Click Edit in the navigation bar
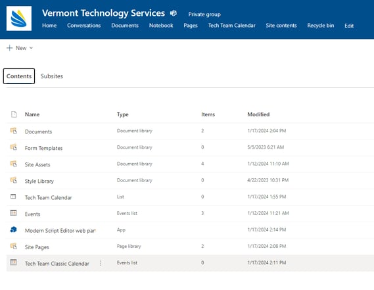 (349, 26)
